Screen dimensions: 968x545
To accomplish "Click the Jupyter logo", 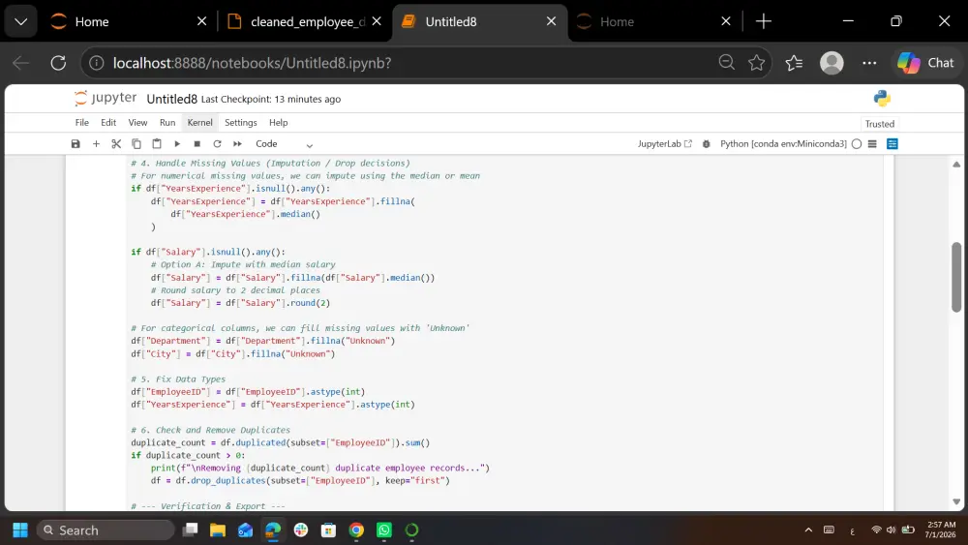I will [106, 98].
